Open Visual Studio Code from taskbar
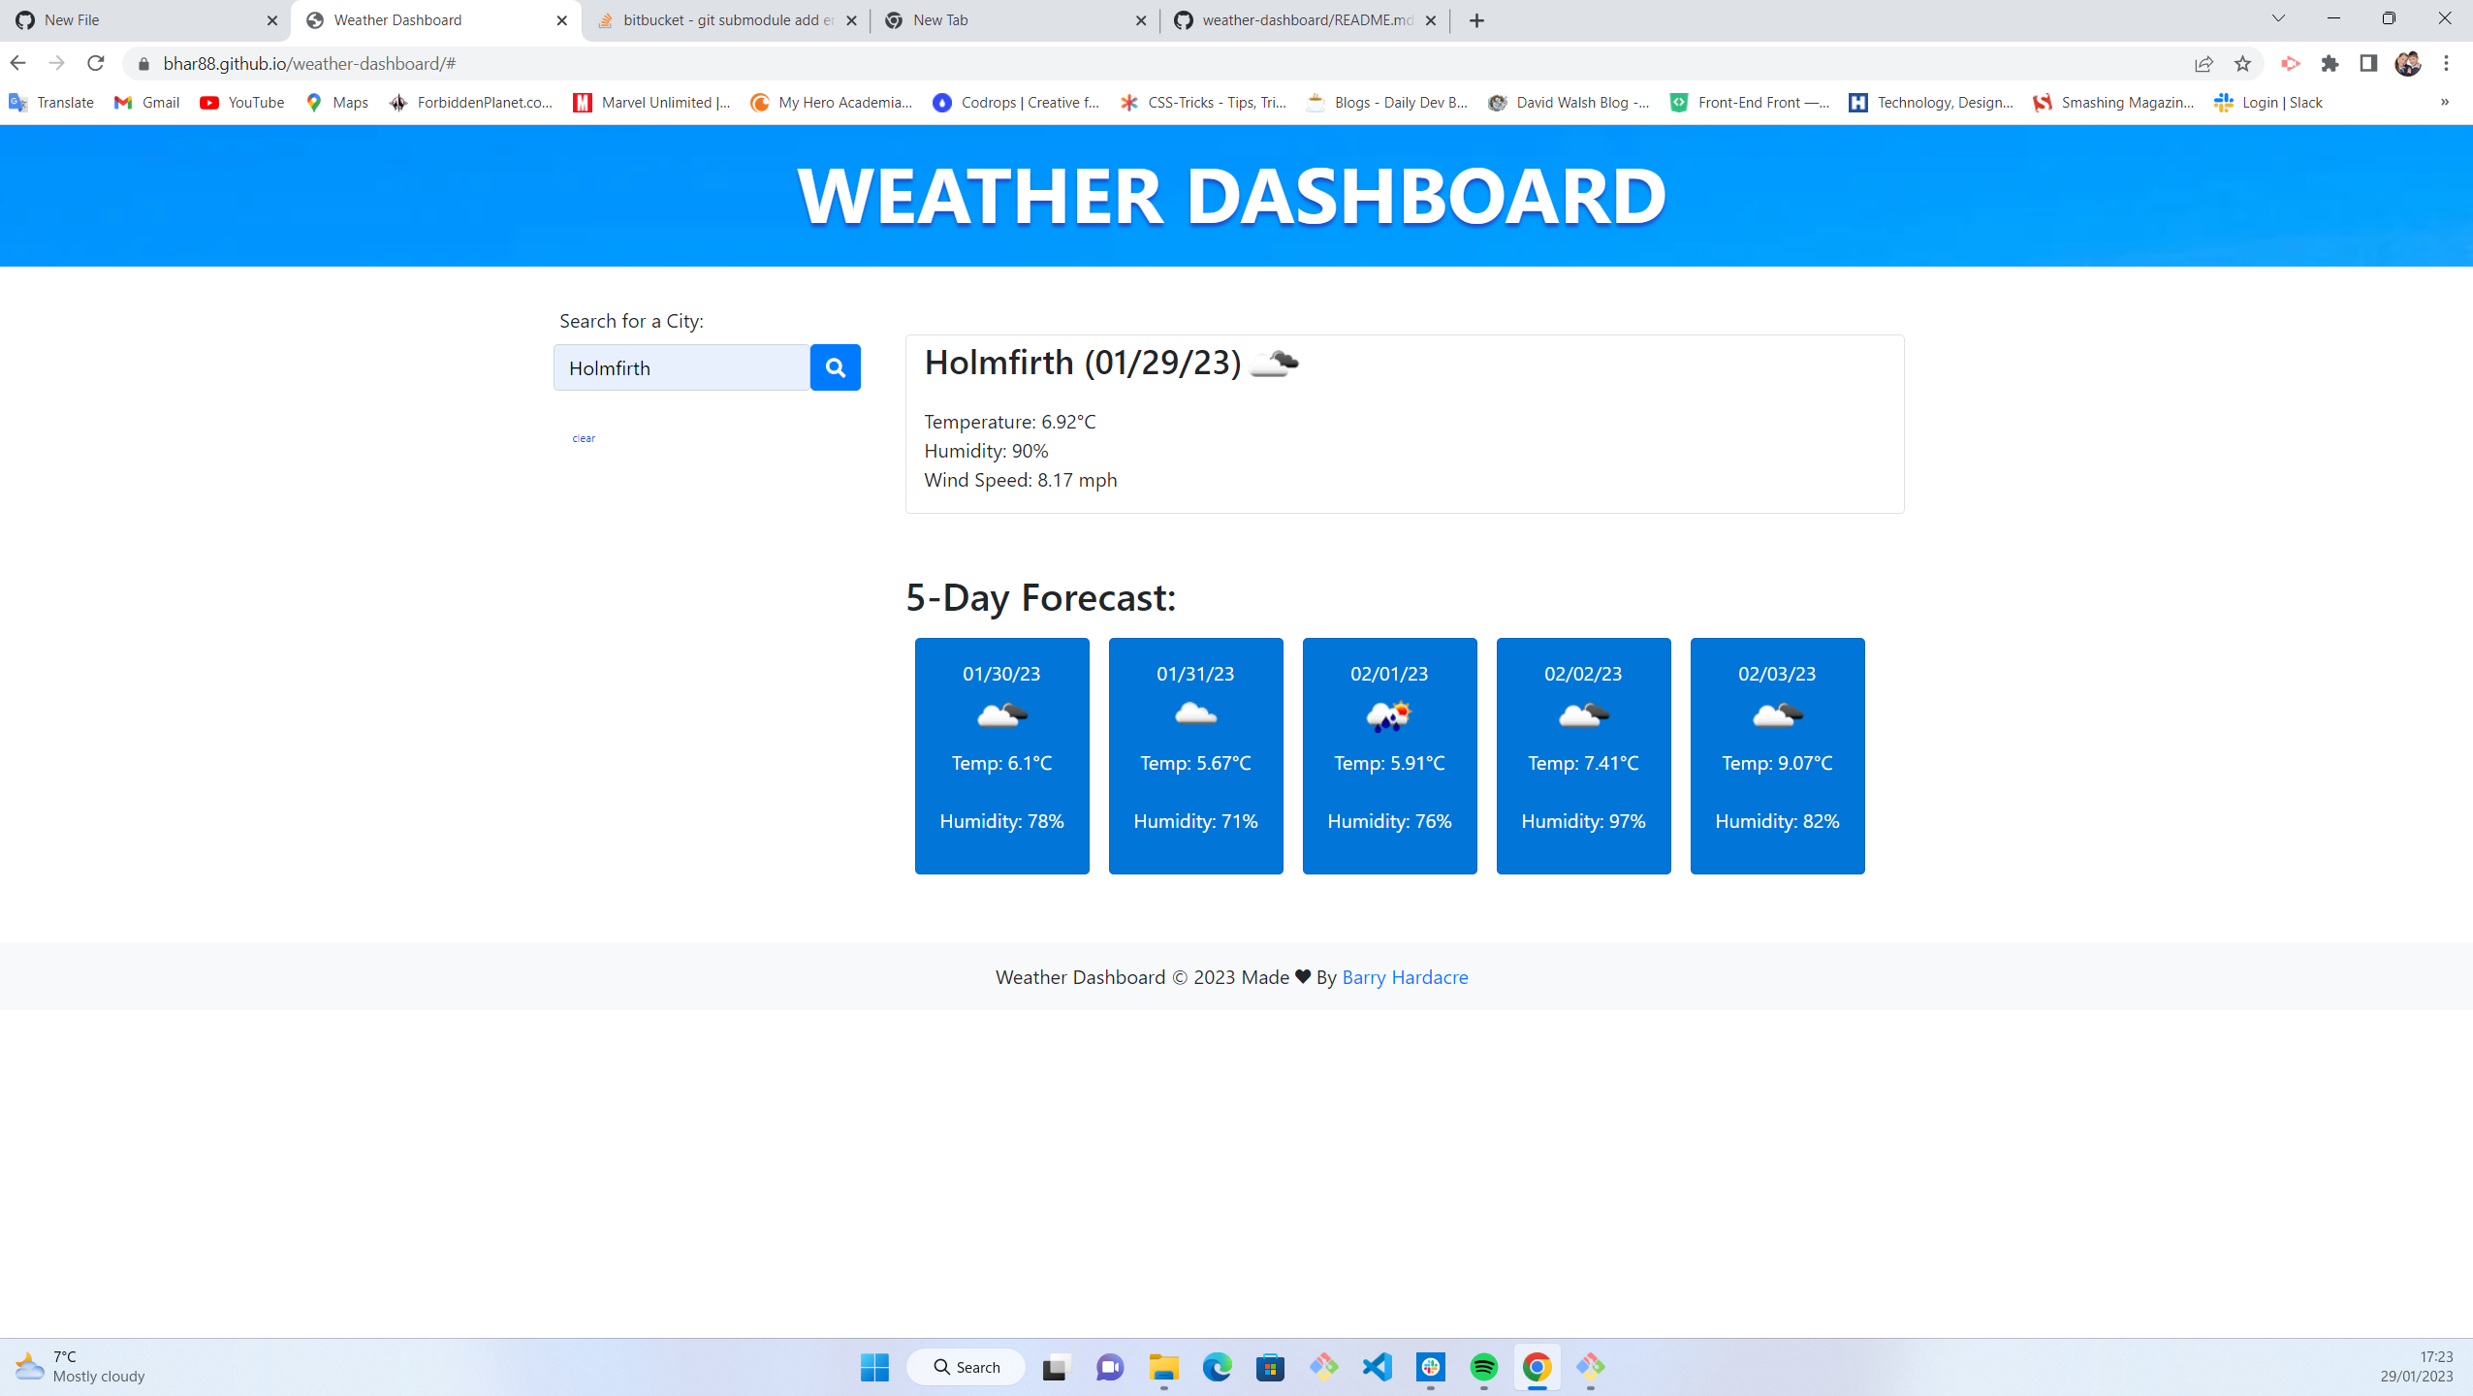2473x1396 pixels. pyautogui.click(x=1377, y=1367)
